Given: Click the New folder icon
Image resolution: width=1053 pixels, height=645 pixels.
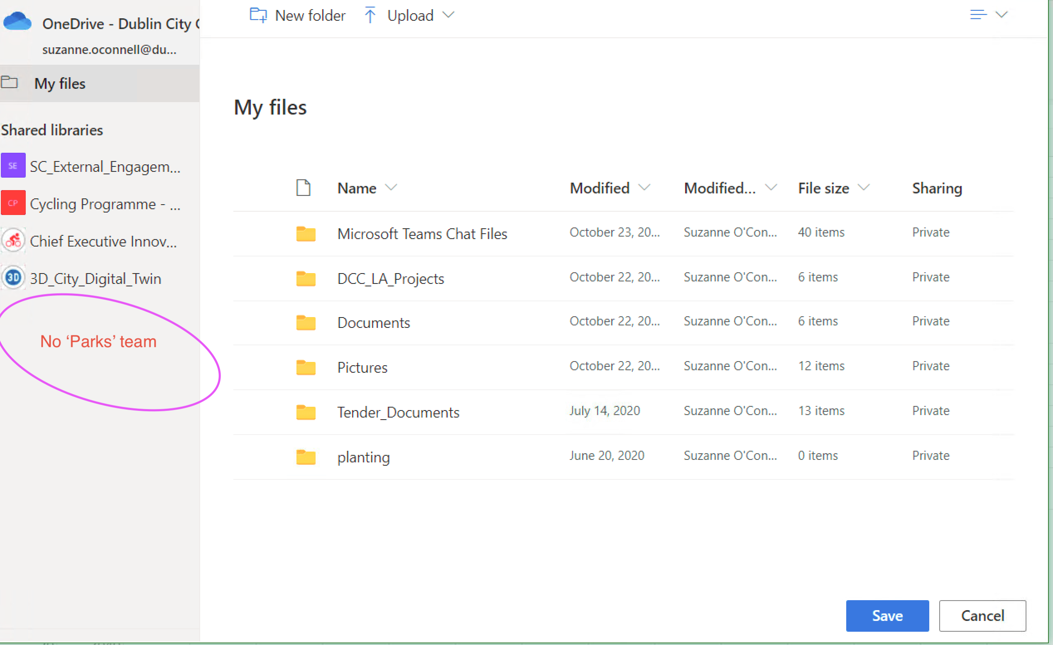Looking at the screenshot, I should [258, 15].
